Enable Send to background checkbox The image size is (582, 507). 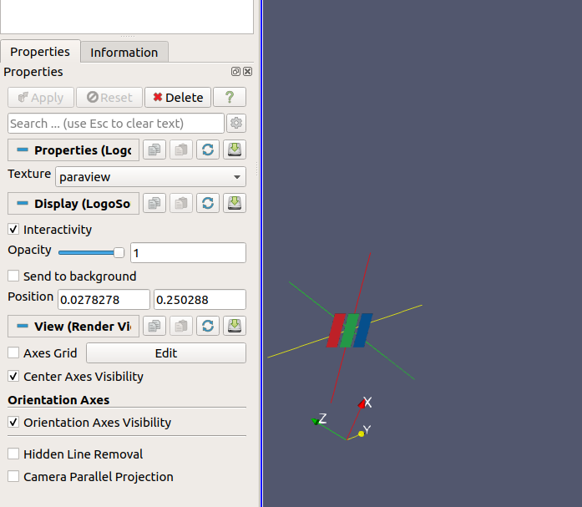pos(13,276)
